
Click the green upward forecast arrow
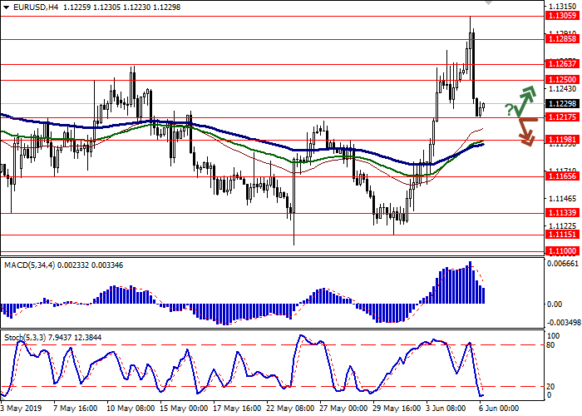(x=524, y=99)
